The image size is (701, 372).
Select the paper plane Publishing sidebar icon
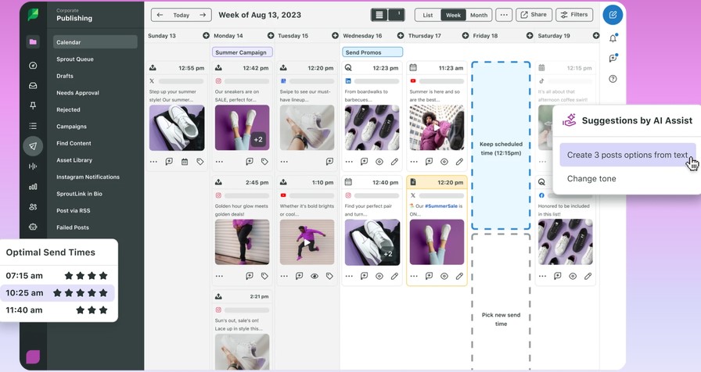33,146
